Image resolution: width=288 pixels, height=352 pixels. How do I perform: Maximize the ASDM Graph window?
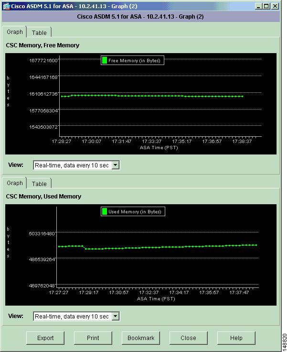266,6
